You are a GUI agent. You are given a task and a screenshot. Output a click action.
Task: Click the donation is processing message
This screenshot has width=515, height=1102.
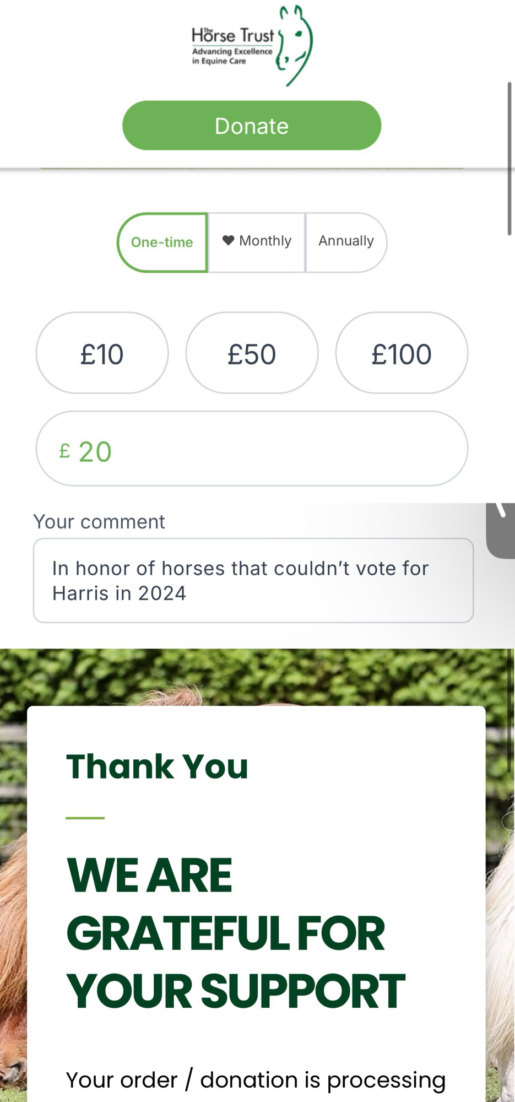256,1080
